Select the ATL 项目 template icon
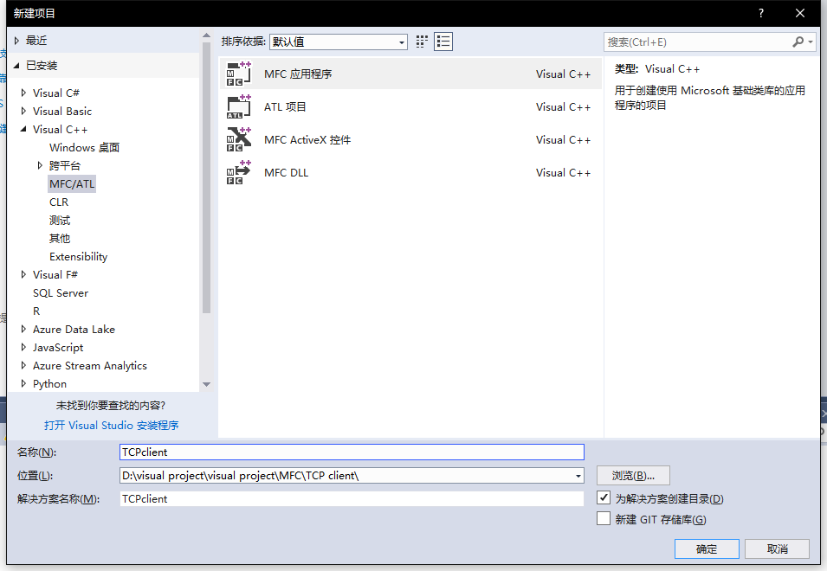This screenshot has height=571, width=827. 238,107
